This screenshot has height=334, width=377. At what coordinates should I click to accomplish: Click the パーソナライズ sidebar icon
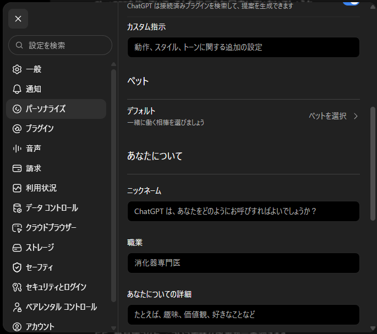[x=17, y=109]
